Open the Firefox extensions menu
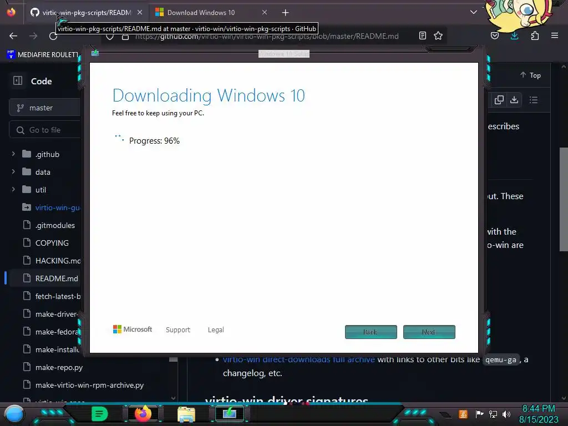 (535, 35)
